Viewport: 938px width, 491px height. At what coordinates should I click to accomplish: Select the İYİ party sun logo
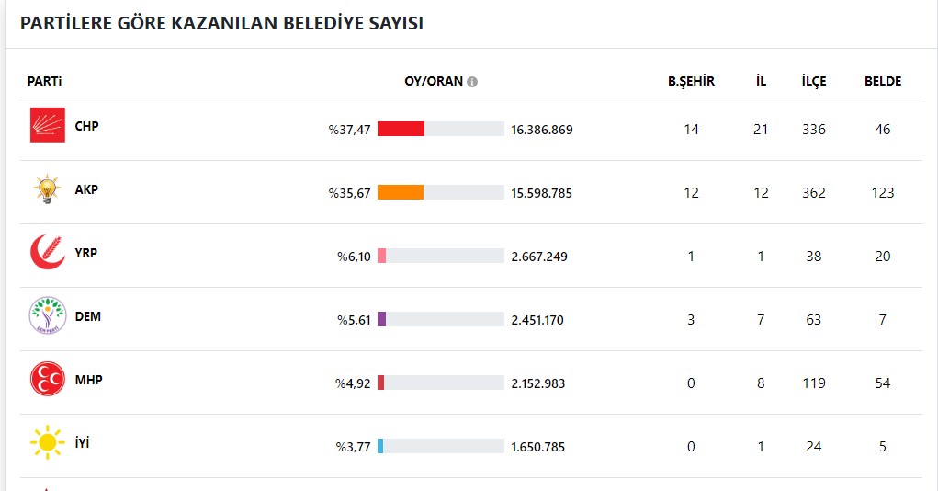[48, 443]
